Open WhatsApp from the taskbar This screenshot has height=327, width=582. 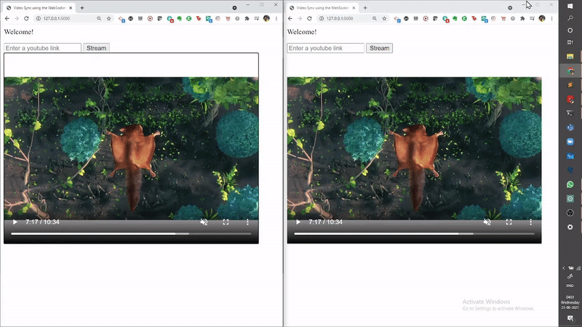(570, 185)
